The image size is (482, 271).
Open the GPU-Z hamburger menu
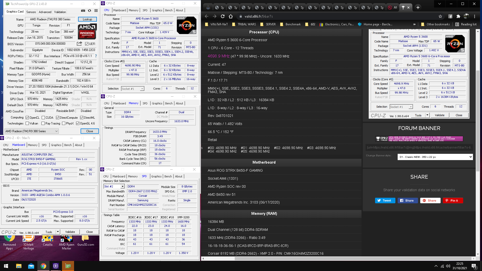click(x=96, y=11)
